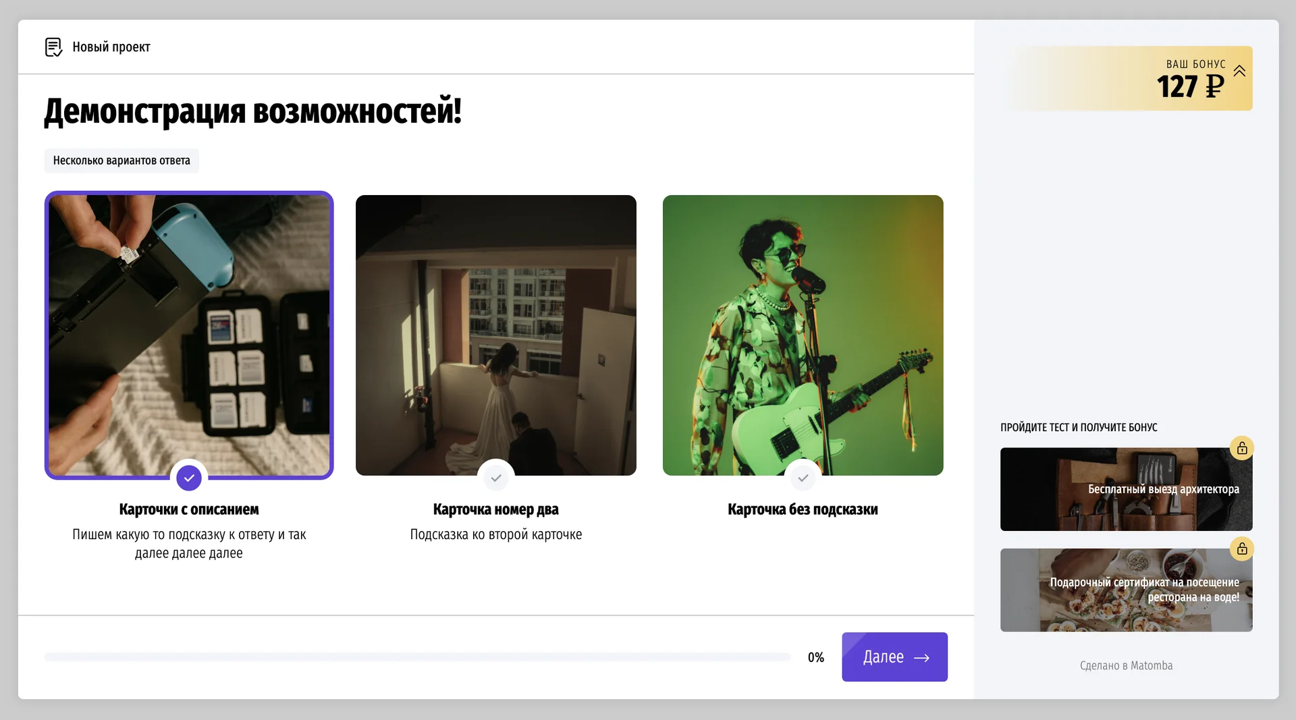1296x720 pixels.
Task: Click the arrow icon inside Далее button
Action: tap(922, 658)
